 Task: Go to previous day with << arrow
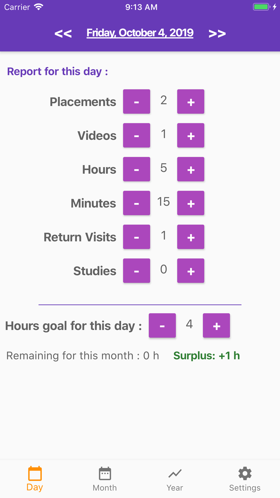pyautogui.click(x=63, y=34)
